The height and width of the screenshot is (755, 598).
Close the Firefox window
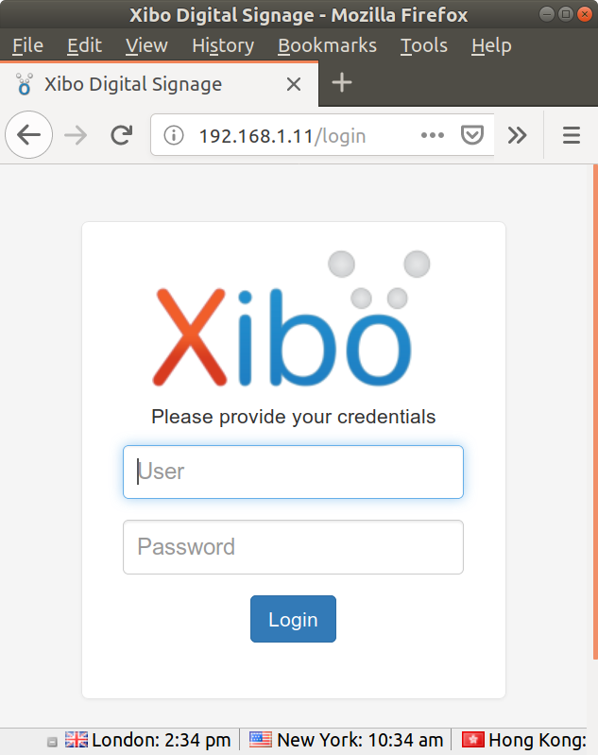pyautogui.click(x=585, y=14)
